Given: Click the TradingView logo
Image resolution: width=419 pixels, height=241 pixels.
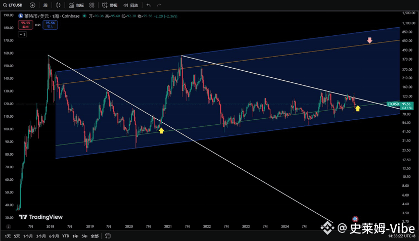Looking at the screenshot, I should 41,217.
